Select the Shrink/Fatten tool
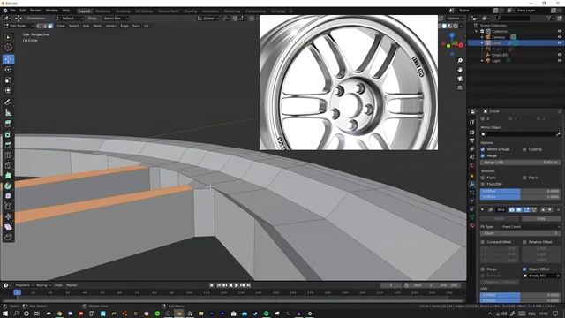The height and width of the screenshot is (318, 565). click(x=8, y=216)
